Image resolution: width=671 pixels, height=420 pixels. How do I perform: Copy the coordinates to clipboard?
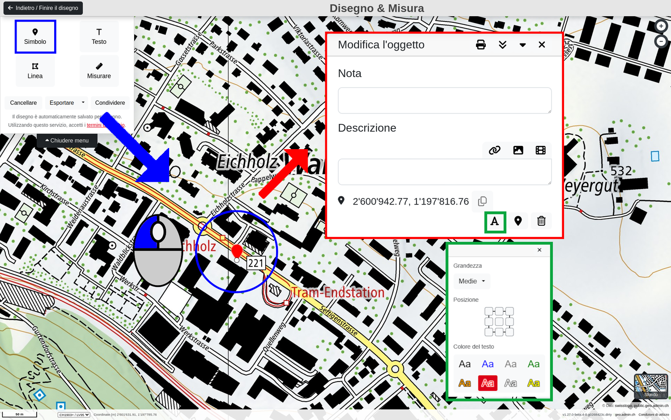(482, 201)
